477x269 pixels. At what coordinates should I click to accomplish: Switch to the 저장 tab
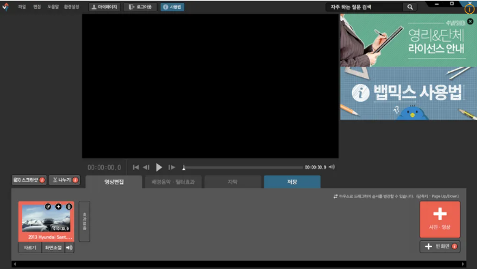coord(292,182)
